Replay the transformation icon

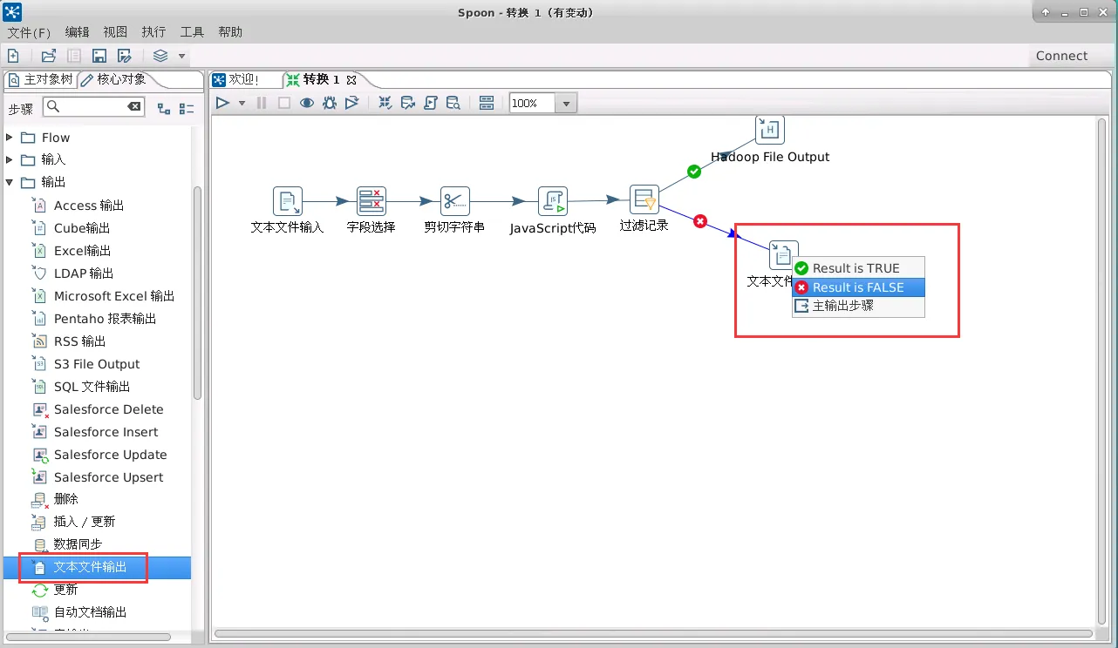(x=351, y=103)
